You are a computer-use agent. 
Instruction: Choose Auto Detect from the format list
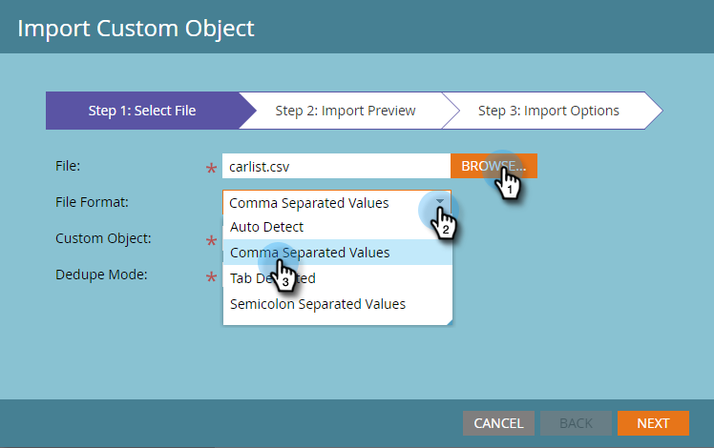tap(267, 227)
